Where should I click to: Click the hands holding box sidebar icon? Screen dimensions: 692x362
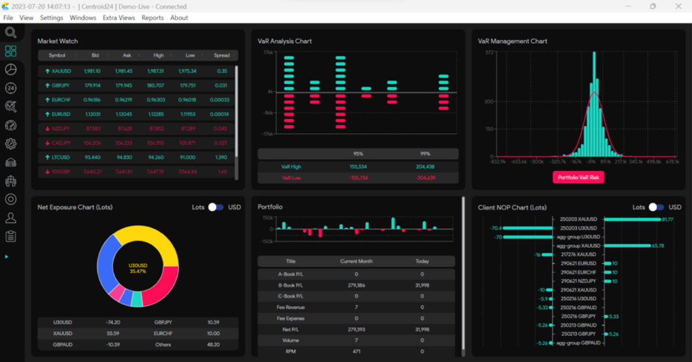tap(10, 181)
